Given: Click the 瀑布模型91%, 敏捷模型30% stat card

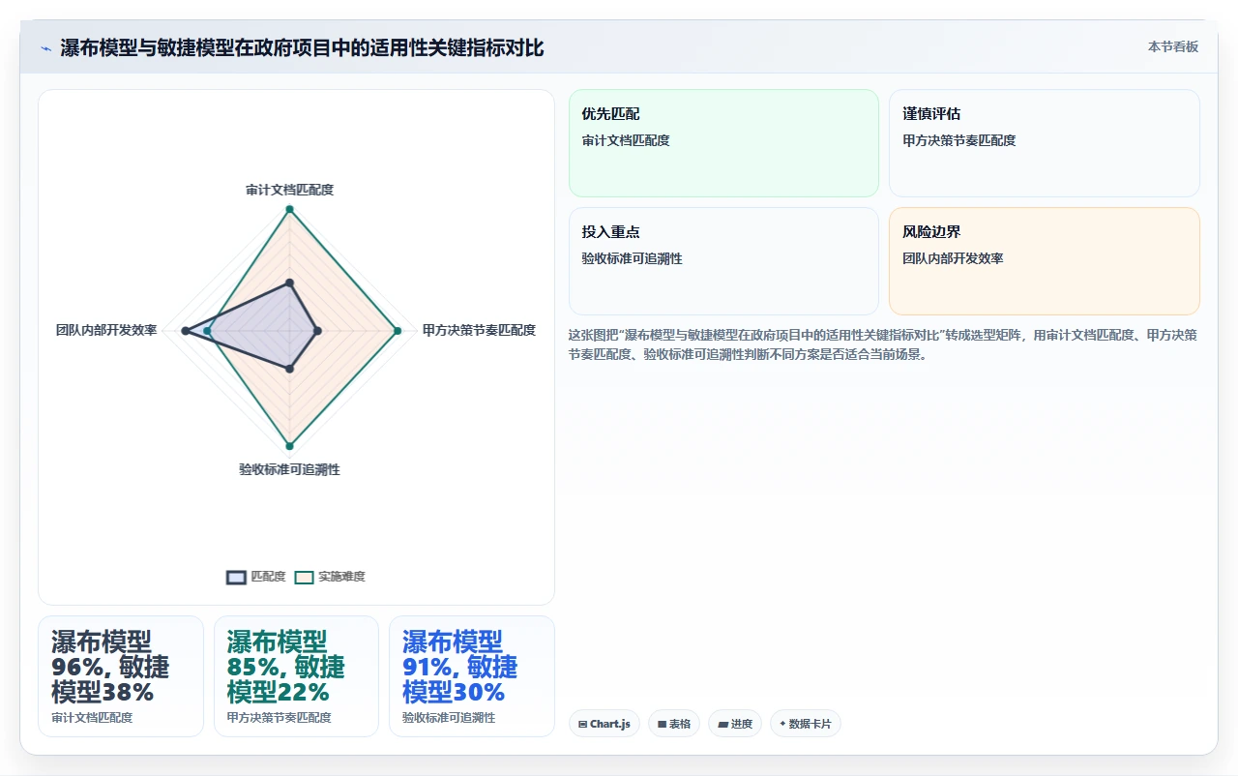Looking at the screenshot, I should [x=472, y=676].
